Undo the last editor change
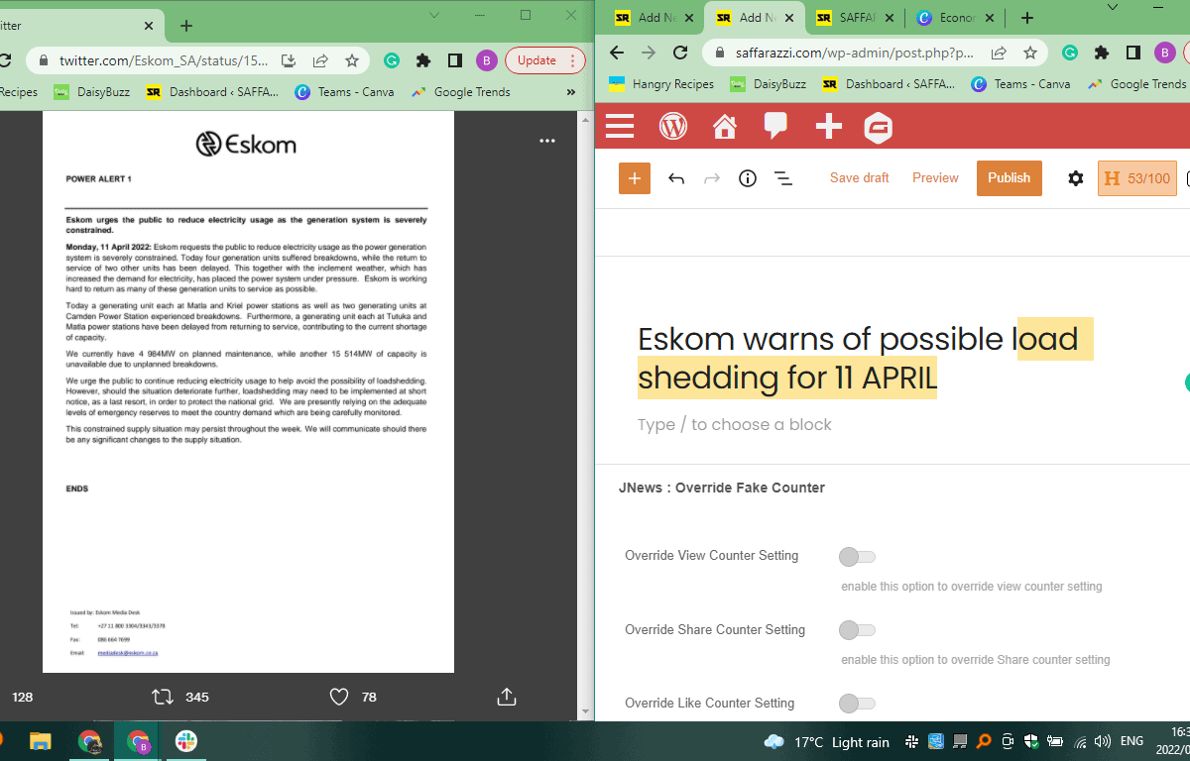Screen dimensions: 1190x761 point(676,178)
